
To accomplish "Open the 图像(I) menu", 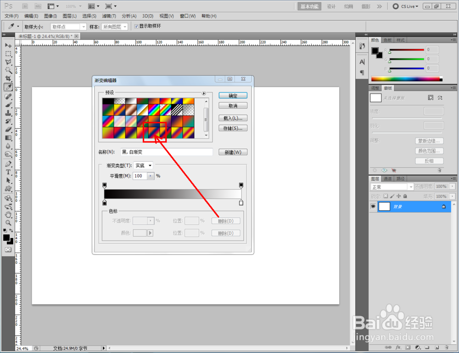I will 50,16.
